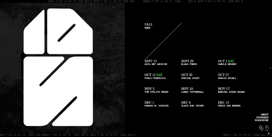This screenshot has width=272, height=137.
Task: Click the large white logo graphic
Action: point(58,67)
